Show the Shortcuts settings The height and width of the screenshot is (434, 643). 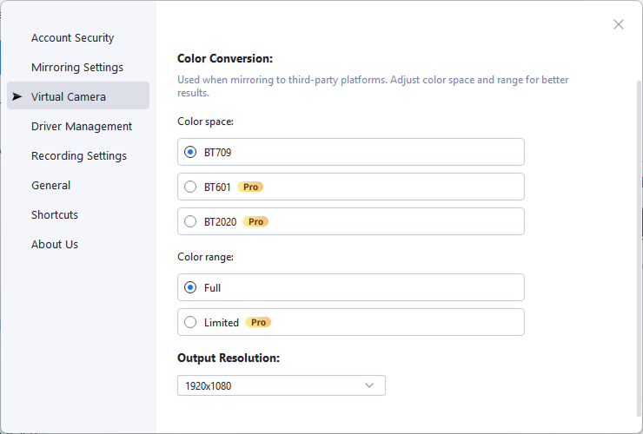pos(55,215)
